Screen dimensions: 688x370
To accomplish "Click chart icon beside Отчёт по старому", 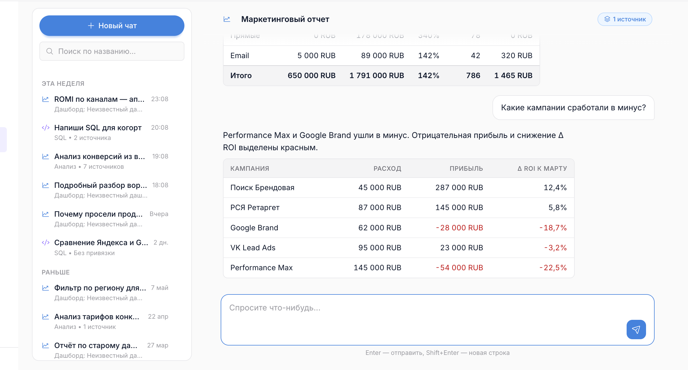I will tap(46, 345).
